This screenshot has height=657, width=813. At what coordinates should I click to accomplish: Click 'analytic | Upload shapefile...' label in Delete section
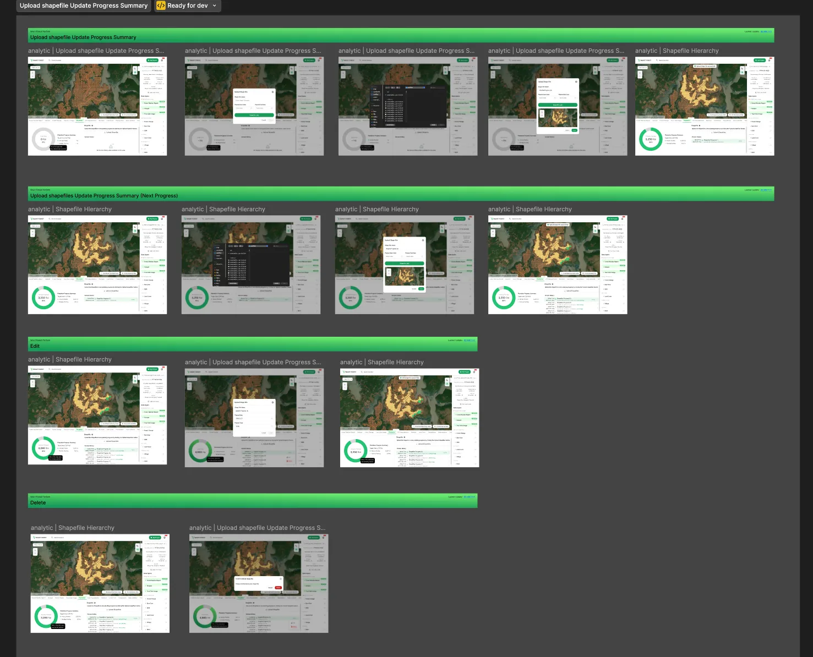click(258, 528)
